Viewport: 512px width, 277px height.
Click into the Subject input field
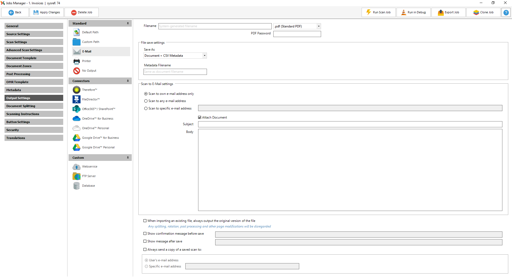pos(350,124)
